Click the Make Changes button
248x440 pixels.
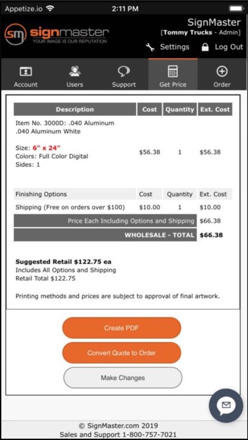point(123,377)
